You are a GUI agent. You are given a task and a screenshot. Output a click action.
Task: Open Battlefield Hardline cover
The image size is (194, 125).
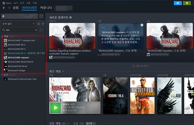coord(142,96)
